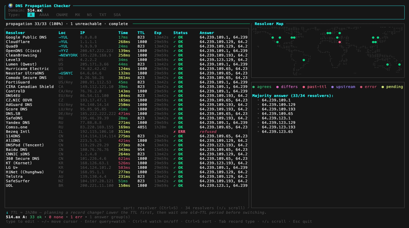The height and width of the screenshot is (228, 409).
Task: Click the Answer column header
Action: tap(207, 33)
